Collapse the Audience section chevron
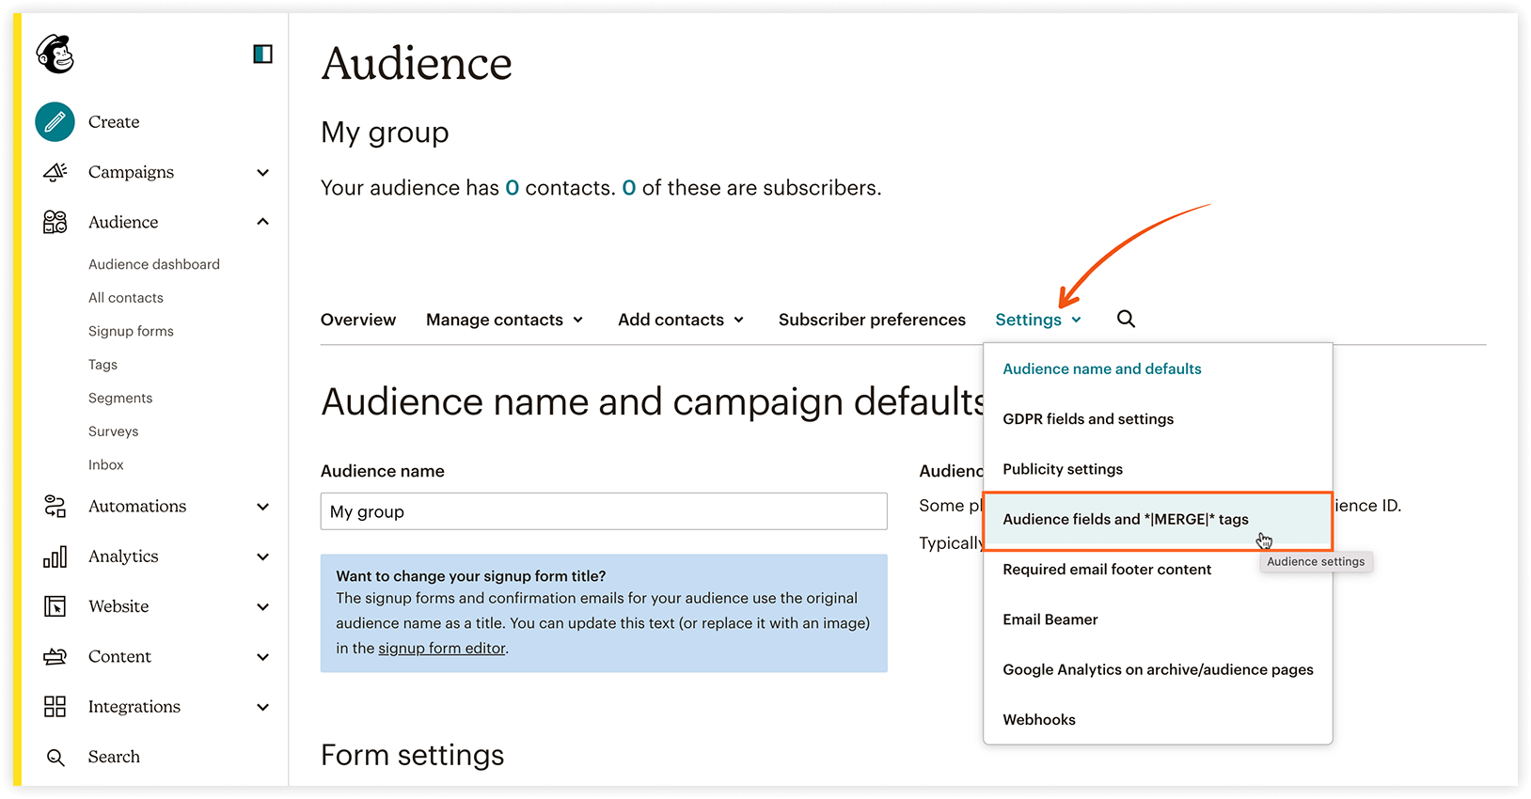This screenshot has height=799, width=1531. pos(263,222)
